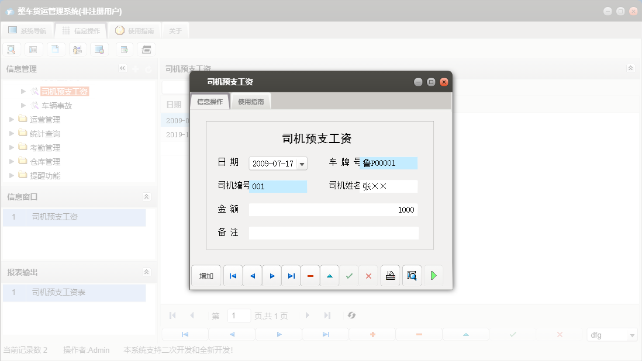Switch to the 使用指南 tab in the dialog

[x=250, y=100]
